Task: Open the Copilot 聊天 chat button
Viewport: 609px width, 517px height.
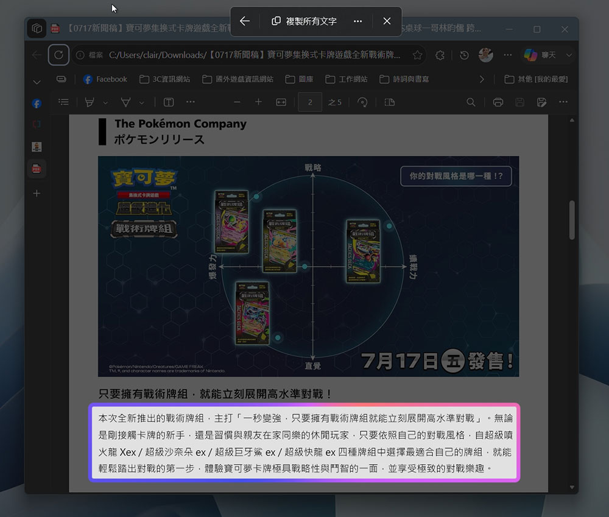Action: pyautogui.click(x=540, y=55)
